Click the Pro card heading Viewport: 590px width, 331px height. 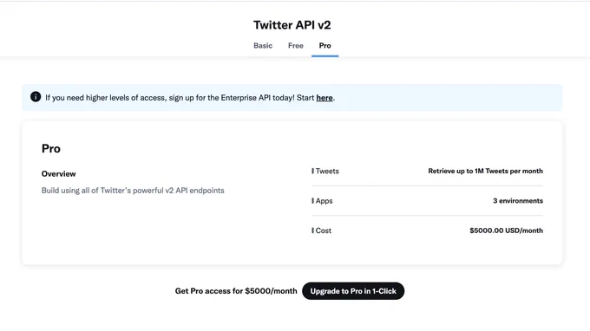pos(51,148)
